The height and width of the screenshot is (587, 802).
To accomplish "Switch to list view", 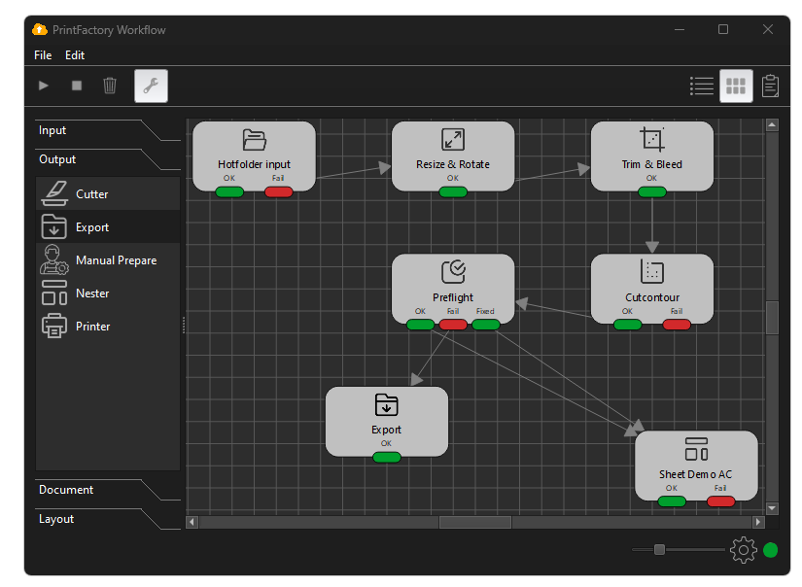I will (x=702, y=86).
